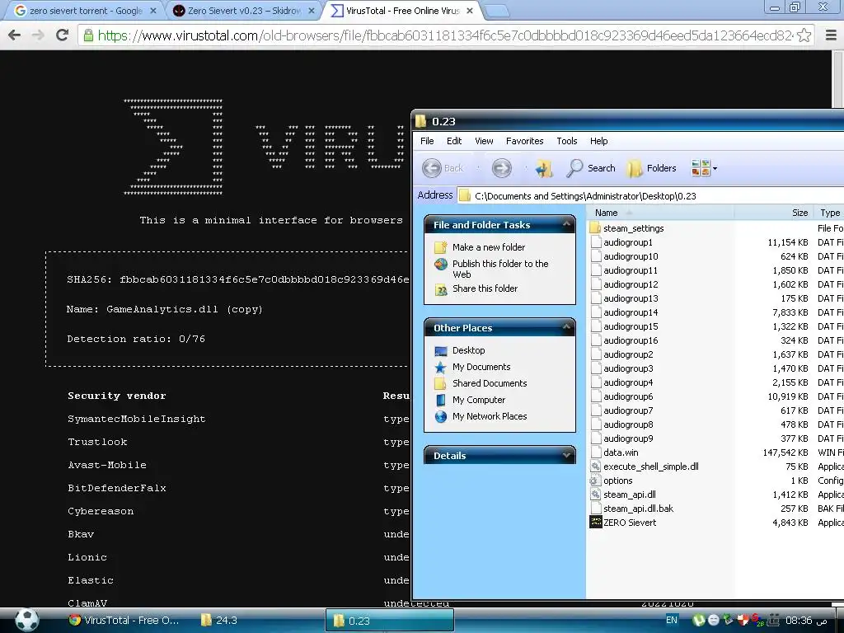Sort files by the Size column header

pos(773,213)
